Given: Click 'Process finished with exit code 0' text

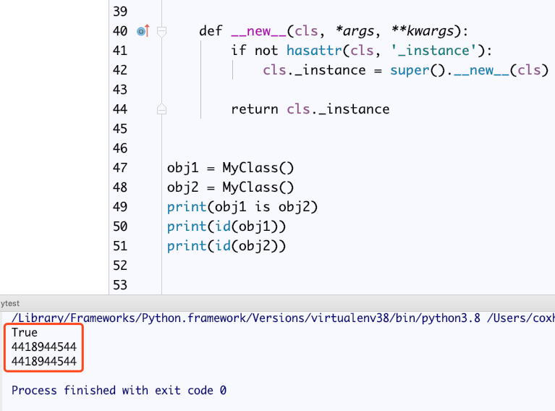Looking at the screenshot, I should point(119,390).
